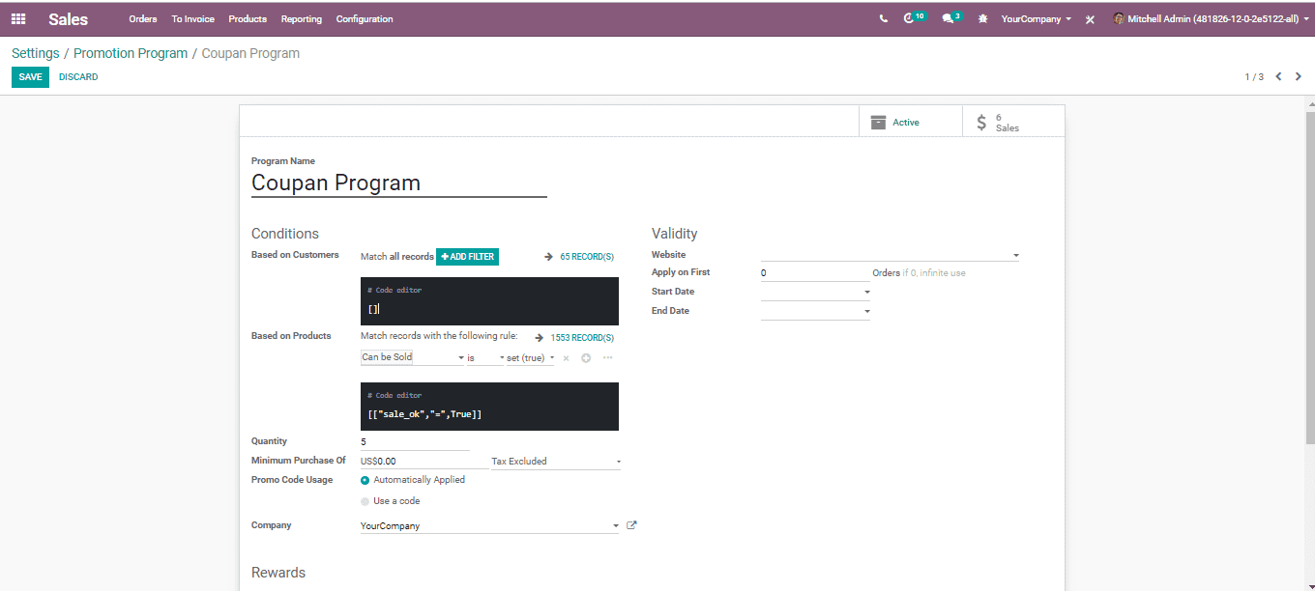This screenshot has width=1315, height=591.
Task: Click the bug debug icon
Action: pyautogui.click(x=983, y=18)
